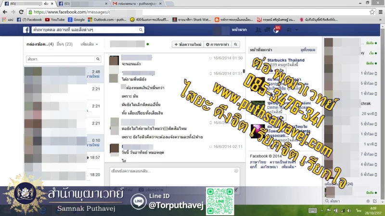This screenshot has height=216, width=385.
Task: Show hidden bookmarks with the overflow chevron
Action: click(380, 20)
